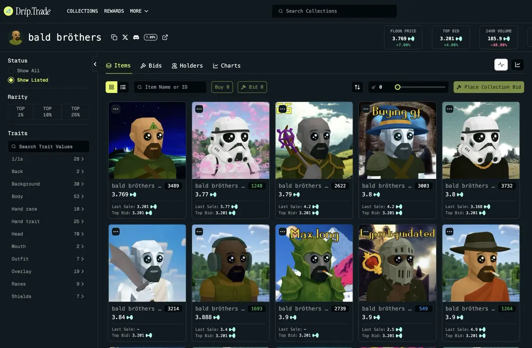The height and width of the screenshot is (348, 532).
Task: Expand the Head trait filter
Action: [48, 234]
